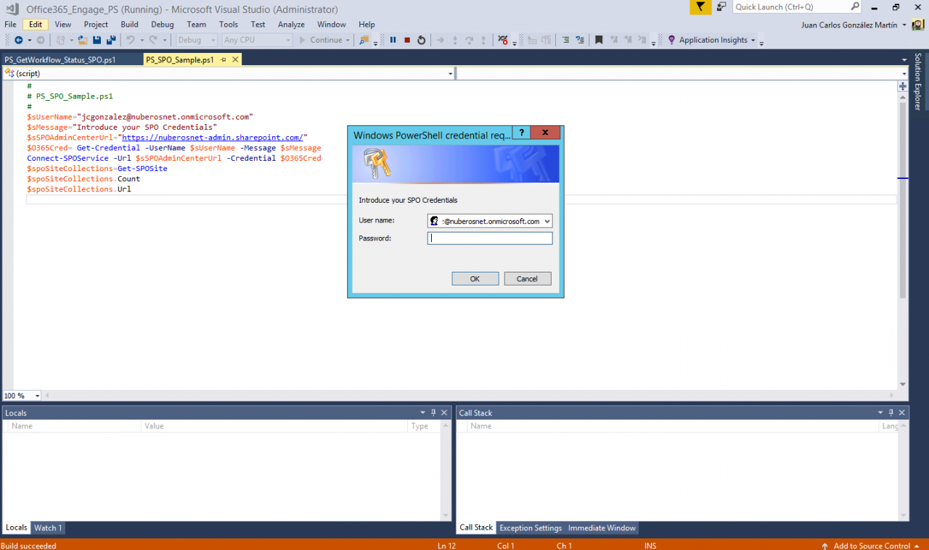Click the Type column header in Locals
The width and height of the screenshot is (929, 550).
pos(425,426)
